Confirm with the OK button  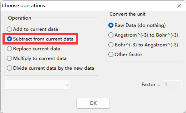pyautogui.click(x=93, y=103)
